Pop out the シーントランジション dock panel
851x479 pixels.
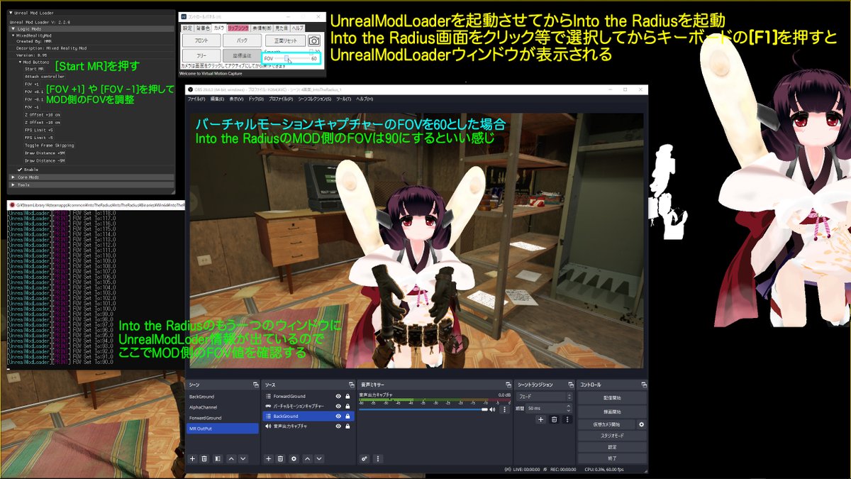click(x=570, y=385)
